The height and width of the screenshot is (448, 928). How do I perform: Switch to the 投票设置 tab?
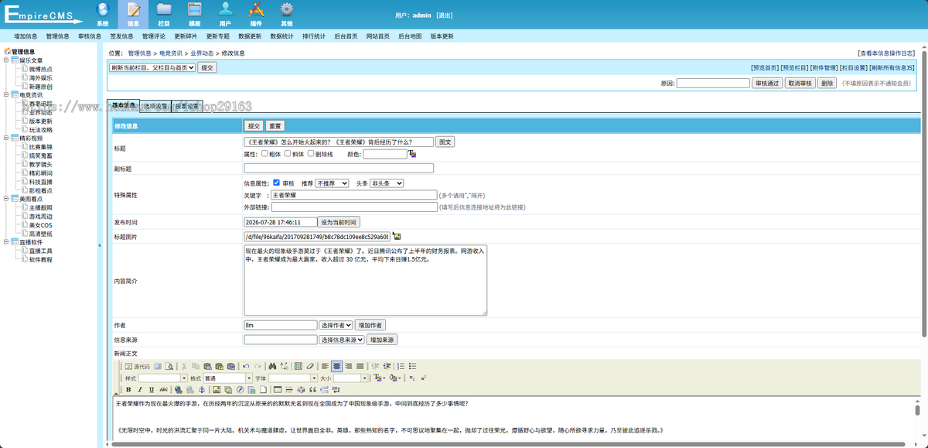(x=186, y=106)
